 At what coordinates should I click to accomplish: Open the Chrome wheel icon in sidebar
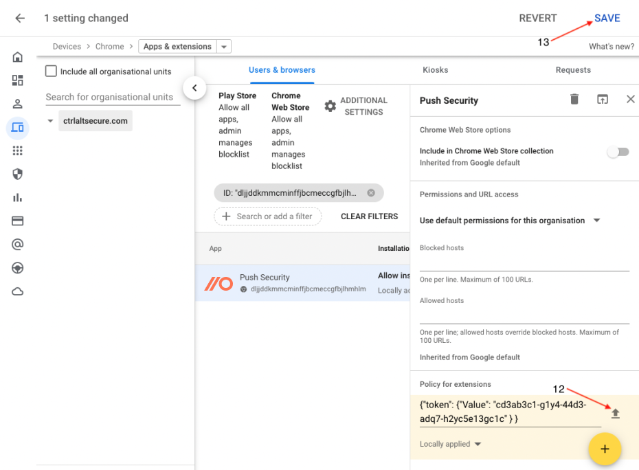tap(18, 268)
